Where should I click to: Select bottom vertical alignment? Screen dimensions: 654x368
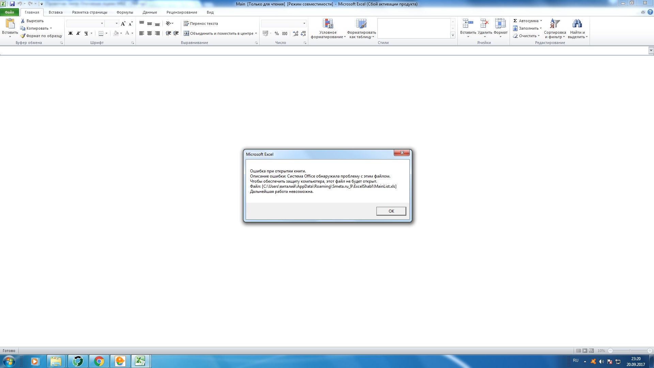pyautogui.click(x=157, y=24)
